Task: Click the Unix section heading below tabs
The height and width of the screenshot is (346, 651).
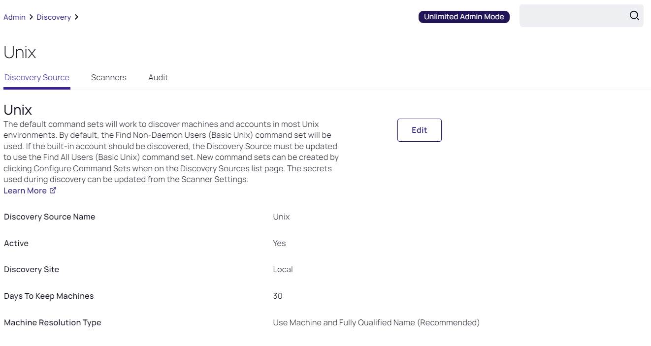Action: coord(18,109)
